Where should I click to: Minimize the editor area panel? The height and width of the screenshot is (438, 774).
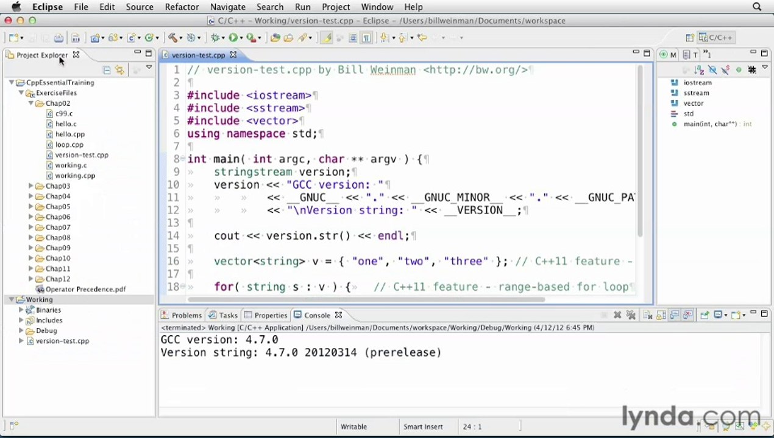[x=636, y=52]
